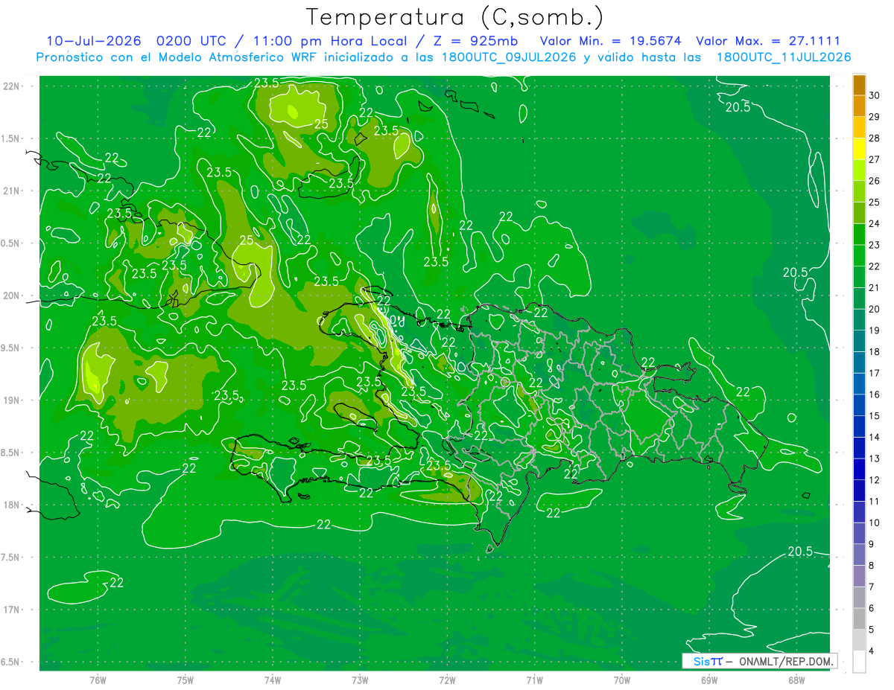Click the '72W' longitude axis label
This screenshot has height=690, width=894.
[x=447, y=680]
